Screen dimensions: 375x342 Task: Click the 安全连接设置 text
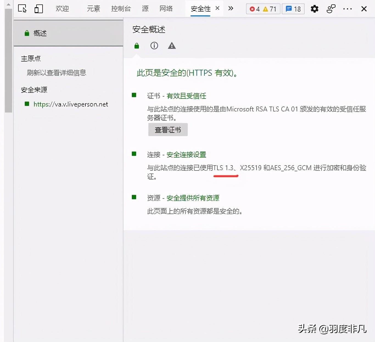pos(186,155)
